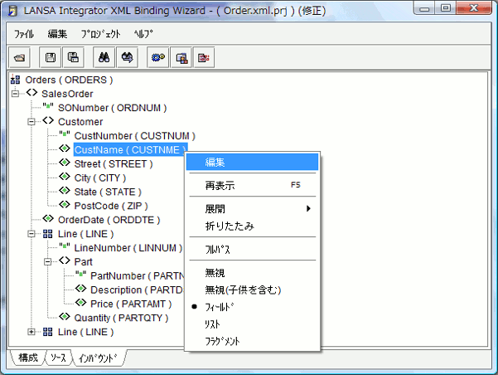498x375 pixels.
Task: Click the find next toolbar icon
Action: click(128, 57)
